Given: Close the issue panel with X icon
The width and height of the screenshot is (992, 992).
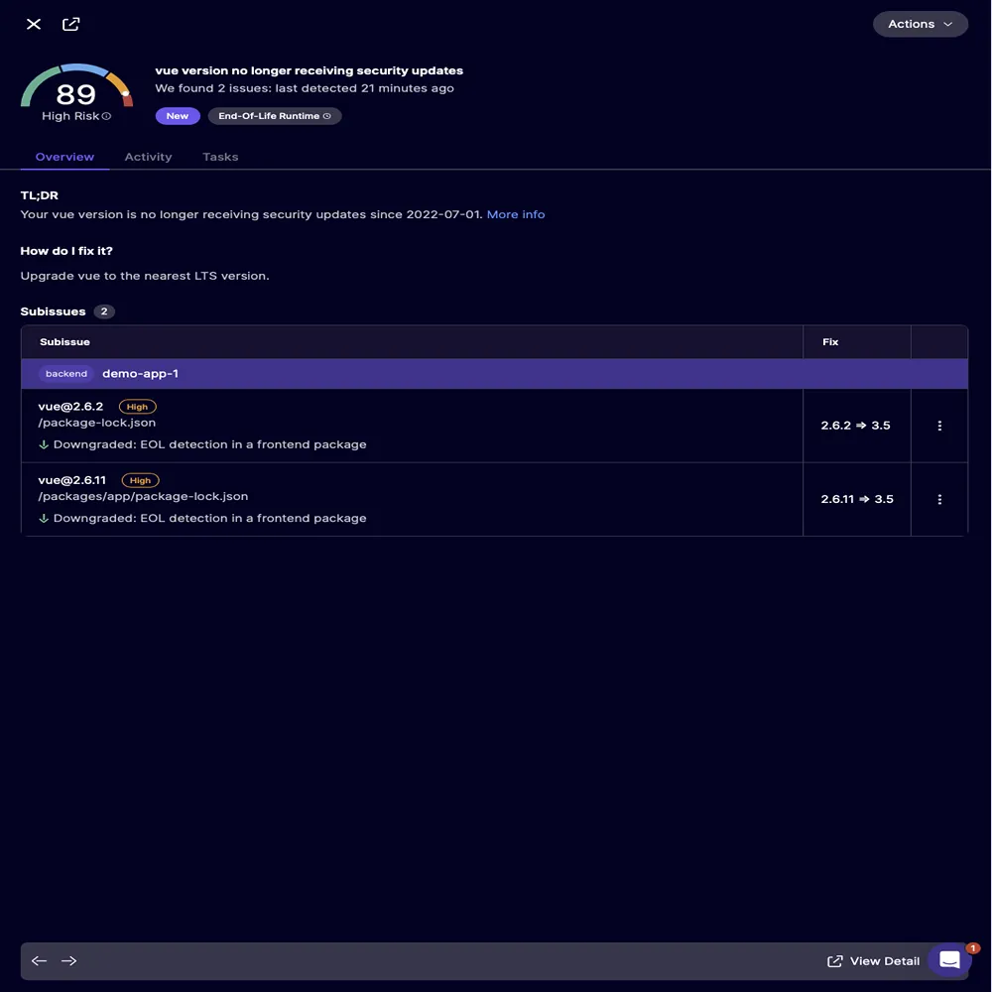Looking at the screenshot, I should pyautogui.click(x=34, y=24).
